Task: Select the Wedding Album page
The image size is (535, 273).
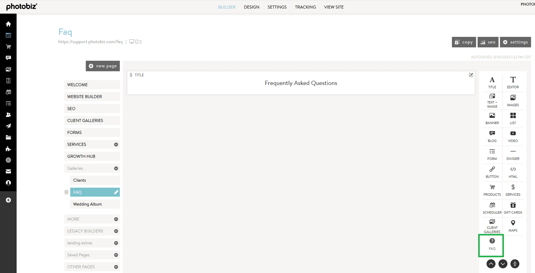Action: 87,204
